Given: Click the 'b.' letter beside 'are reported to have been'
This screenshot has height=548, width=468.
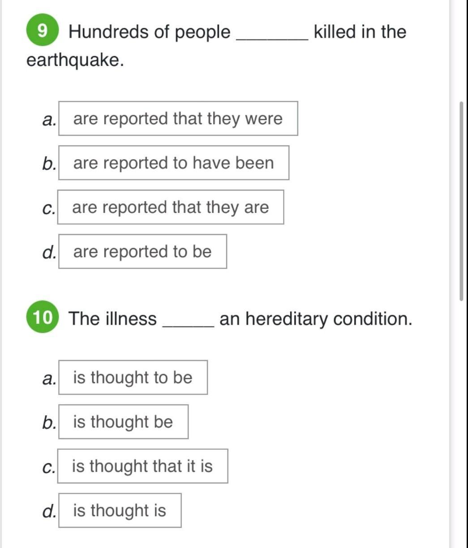Looking at the screenshot, I should pyautogui.click(x=48, y=164).
